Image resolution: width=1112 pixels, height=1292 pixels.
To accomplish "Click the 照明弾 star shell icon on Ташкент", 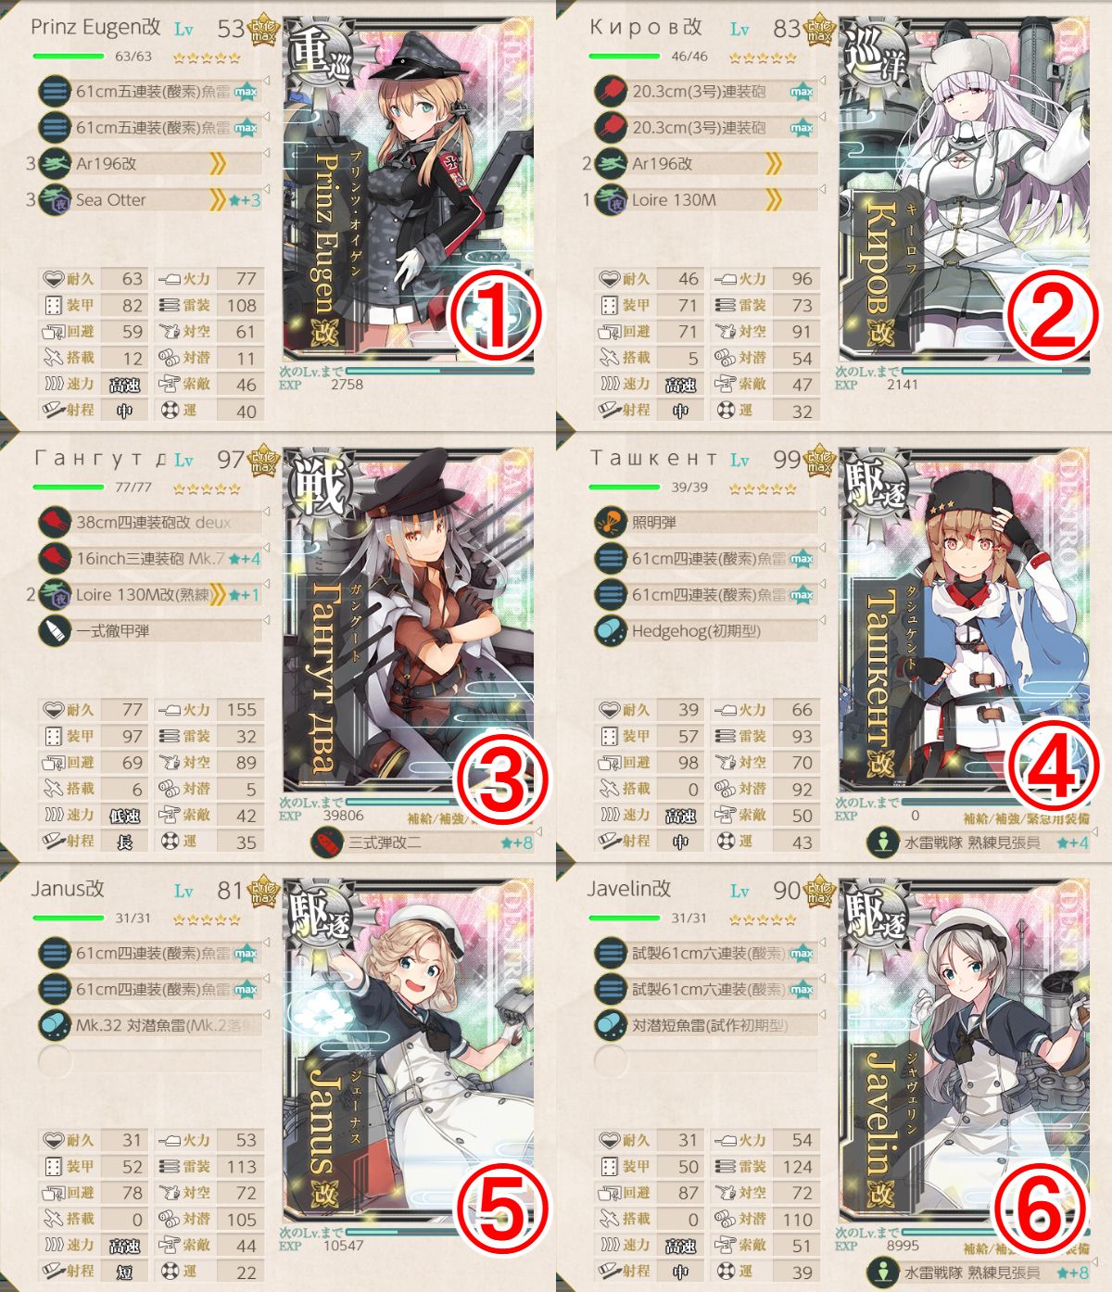I will click(x=612, y=523).
